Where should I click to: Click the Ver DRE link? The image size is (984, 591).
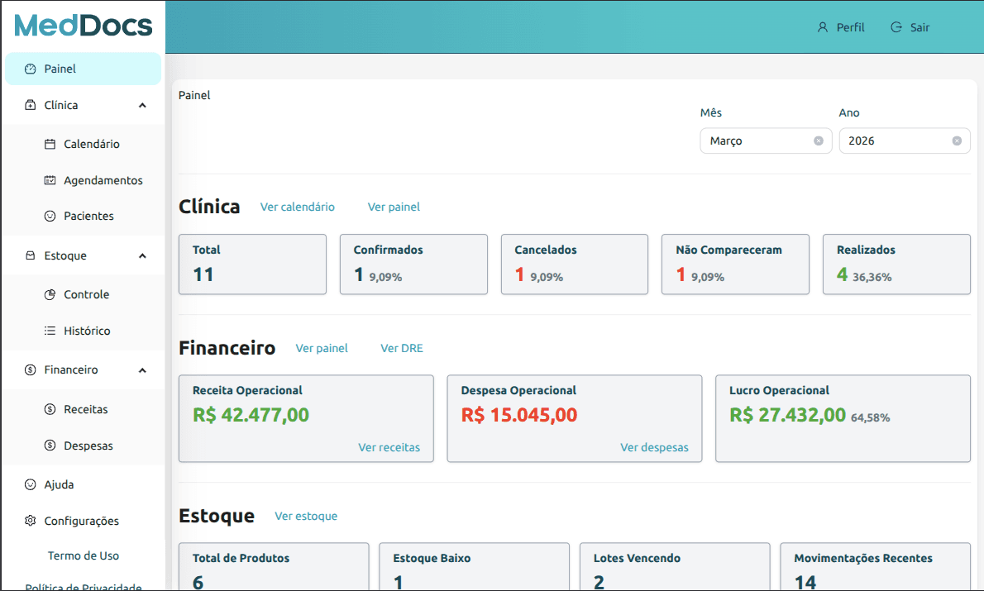(x=402, y=348)
